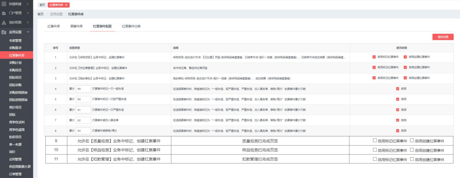Disable the 启用 checkbox in row 4
This screenshot has height=178, width=460.
(398, 88)
